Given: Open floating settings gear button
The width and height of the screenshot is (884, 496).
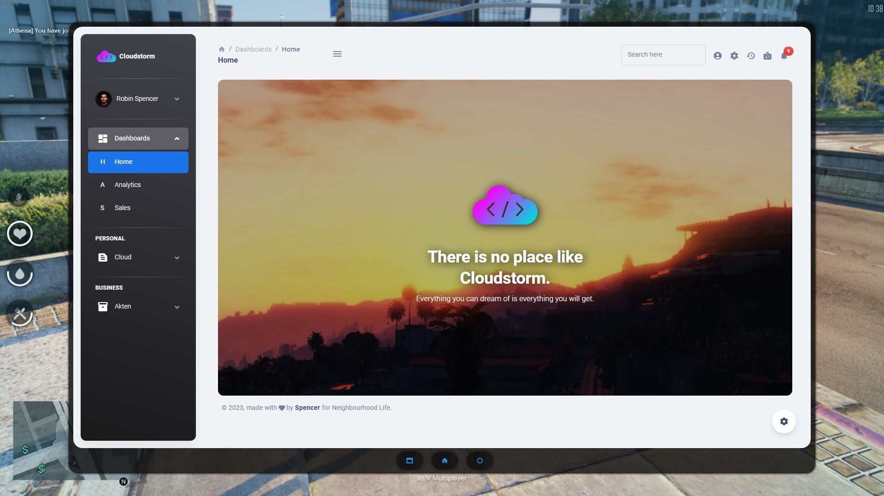Looking at the screenshot, I should click(784, 421).
